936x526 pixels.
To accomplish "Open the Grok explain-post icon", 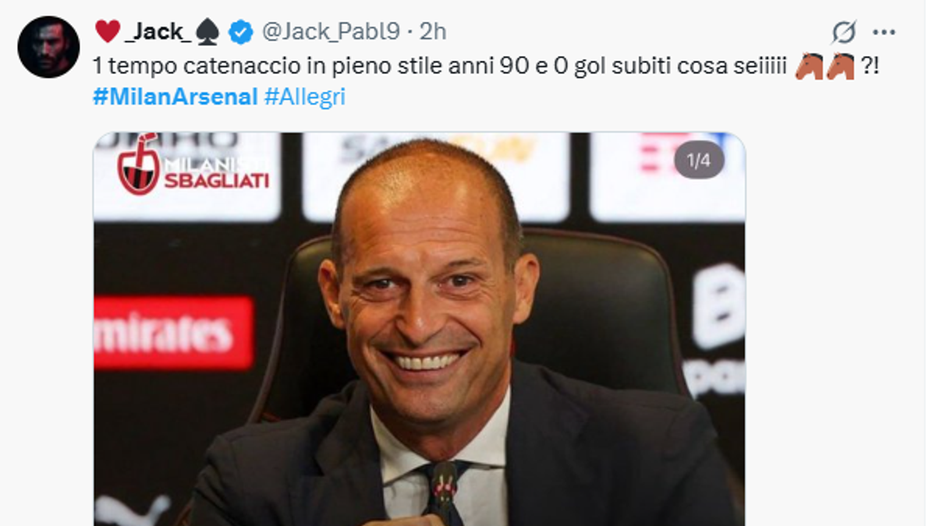I will [x=843, y=32].
